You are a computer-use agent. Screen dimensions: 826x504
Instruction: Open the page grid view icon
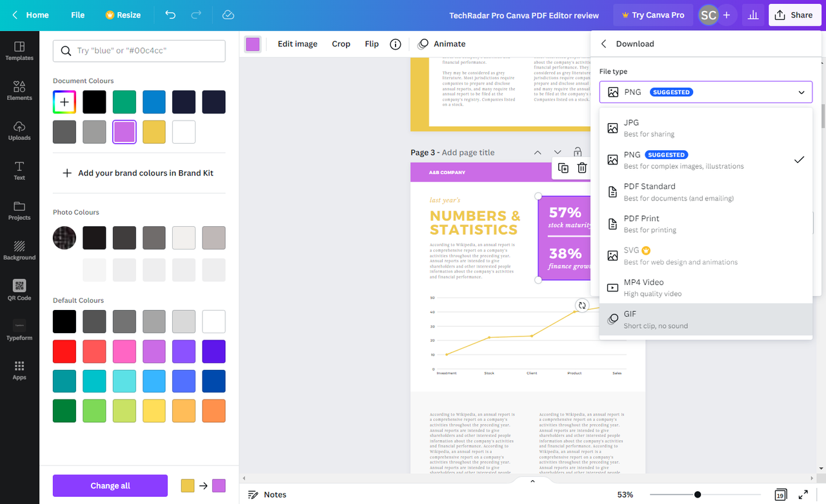click(780, 495)
